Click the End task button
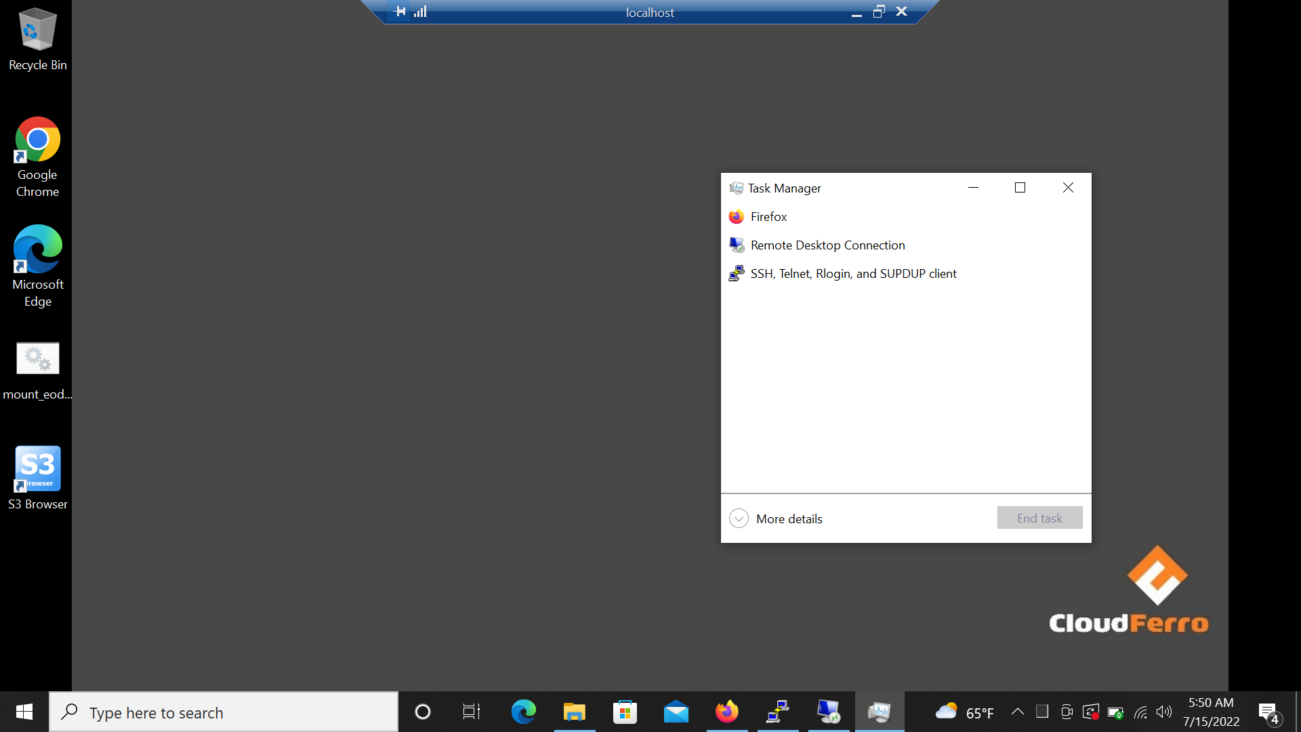 (1039, 518)
